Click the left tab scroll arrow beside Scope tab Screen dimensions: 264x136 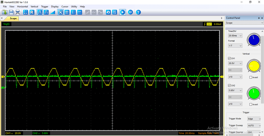coord(1,18)
